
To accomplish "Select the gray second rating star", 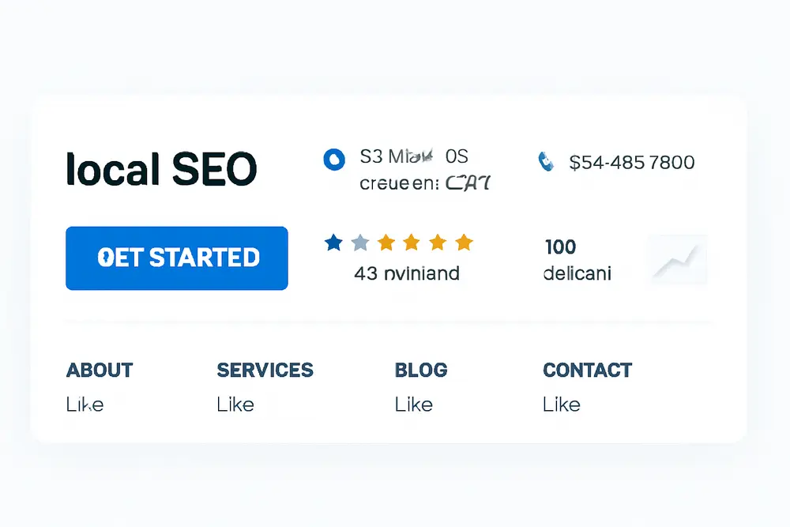I will tap(359, 243).
